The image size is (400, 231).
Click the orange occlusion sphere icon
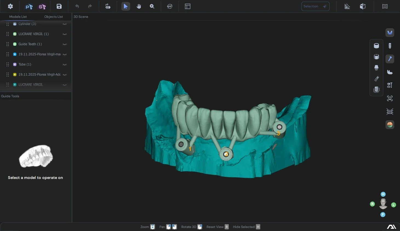pos(390,125)
